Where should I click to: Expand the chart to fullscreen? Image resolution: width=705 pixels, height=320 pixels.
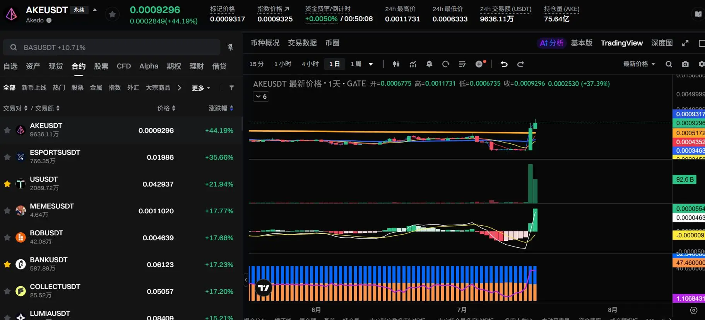click(x=685, y=43)
